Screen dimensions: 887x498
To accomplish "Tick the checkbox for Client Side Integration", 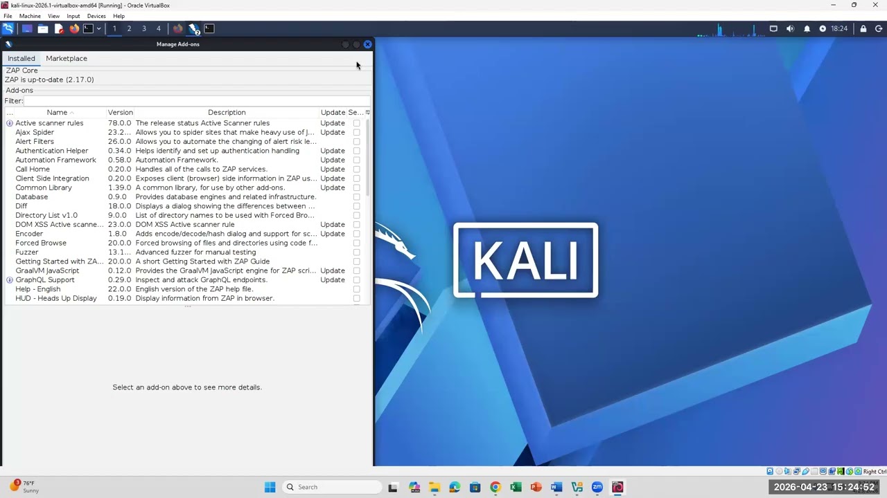I will coord(356,178).
